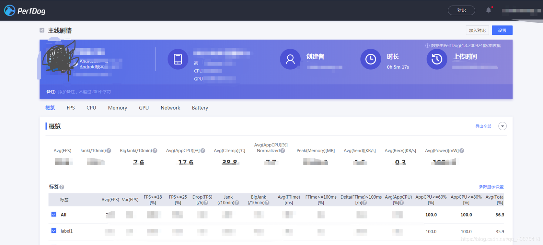Click the blurred user account name

(x=521, y=11)
